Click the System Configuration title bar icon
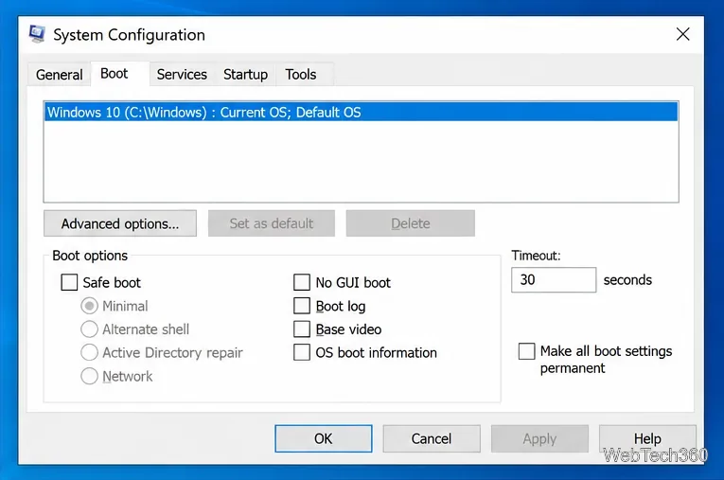 (x=37, y=34)
